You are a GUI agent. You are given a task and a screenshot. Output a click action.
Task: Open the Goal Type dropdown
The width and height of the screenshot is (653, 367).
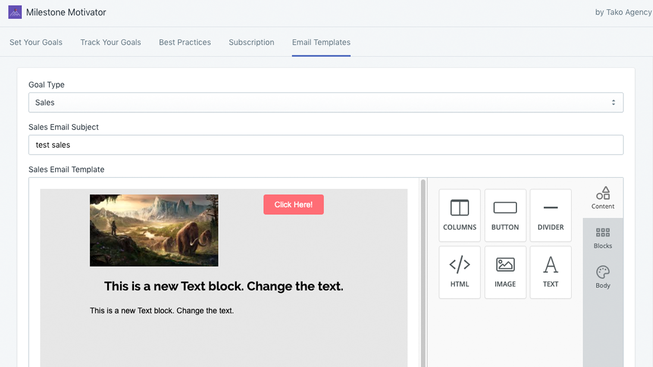(326, 102)
